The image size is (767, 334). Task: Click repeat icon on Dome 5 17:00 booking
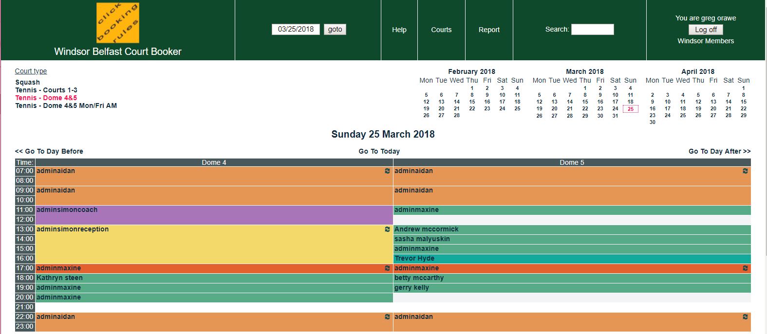(745, 268)
